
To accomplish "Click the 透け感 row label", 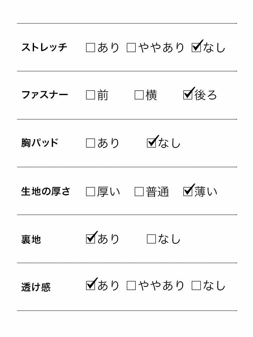I will coord(36,287).
